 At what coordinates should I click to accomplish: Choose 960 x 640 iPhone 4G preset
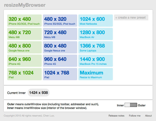[x=60, y=61]
